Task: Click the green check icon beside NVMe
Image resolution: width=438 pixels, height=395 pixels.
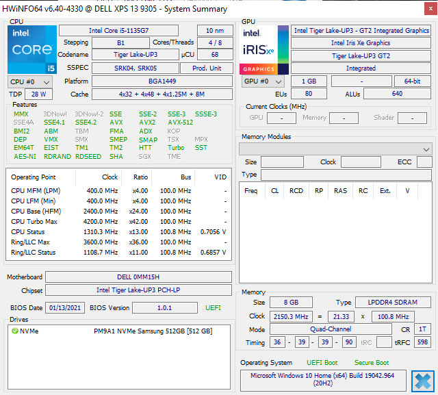Action: coord(14,331)
